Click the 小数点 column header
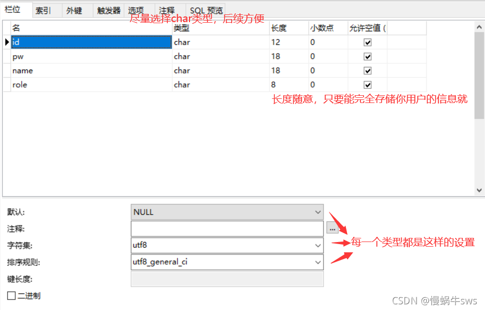 [x=328, y=28]
